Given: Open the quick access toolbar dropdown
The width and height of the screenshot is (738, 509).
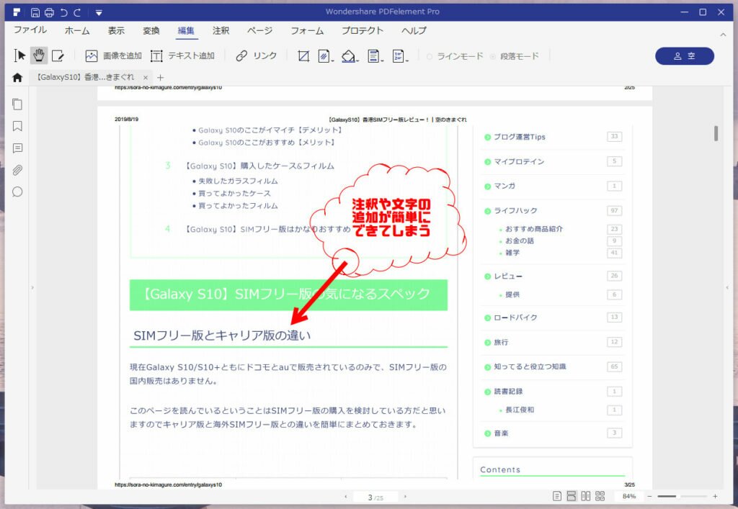Looking at the screenshot, I should (x=99, y=13).
